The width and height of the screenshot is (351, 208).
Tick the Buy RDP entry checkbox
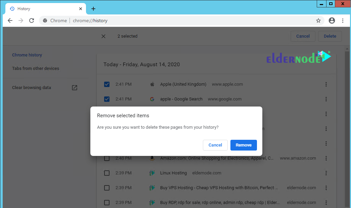107,202
